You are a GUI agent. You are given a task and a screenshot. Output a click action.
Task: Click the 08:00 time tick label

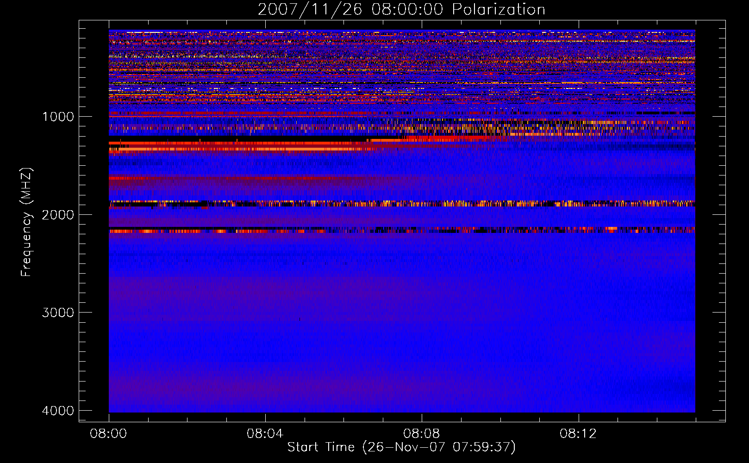[x=109, y=434]
